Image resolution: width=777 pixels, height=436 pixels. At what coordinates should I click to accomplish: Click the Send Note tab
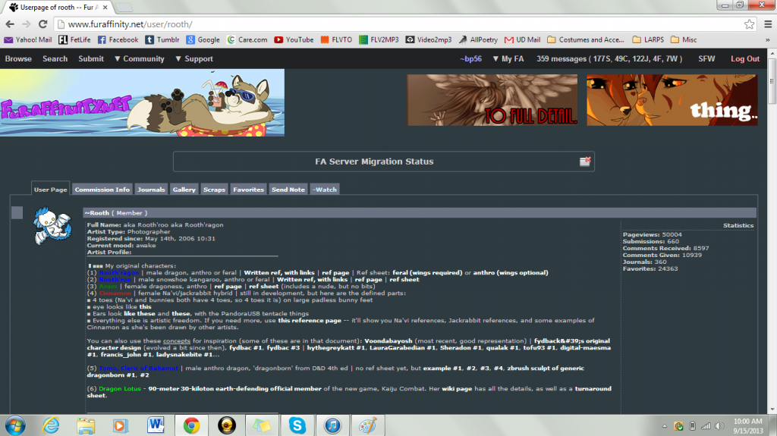coord(288,190)
